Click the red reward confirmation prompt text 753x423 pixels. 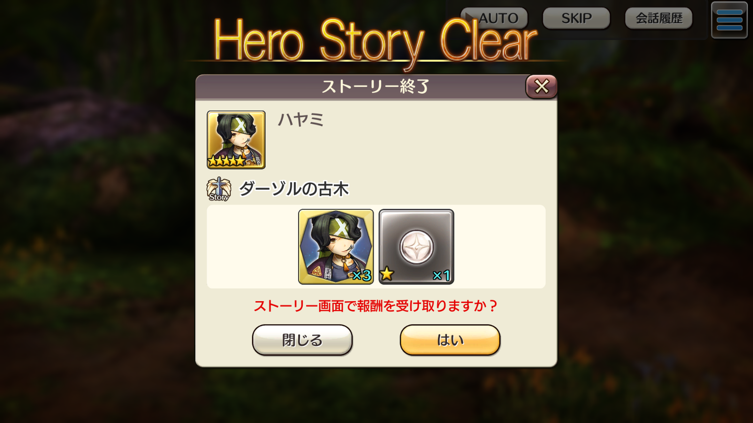pos(375,306)
